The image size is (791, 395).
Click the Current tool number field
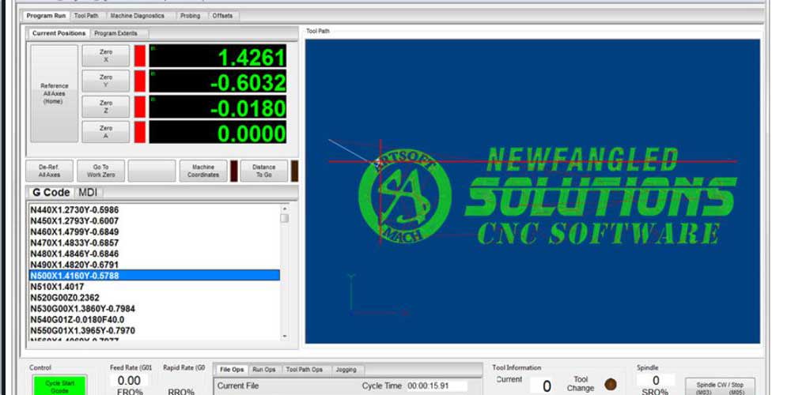click(547, 386)
